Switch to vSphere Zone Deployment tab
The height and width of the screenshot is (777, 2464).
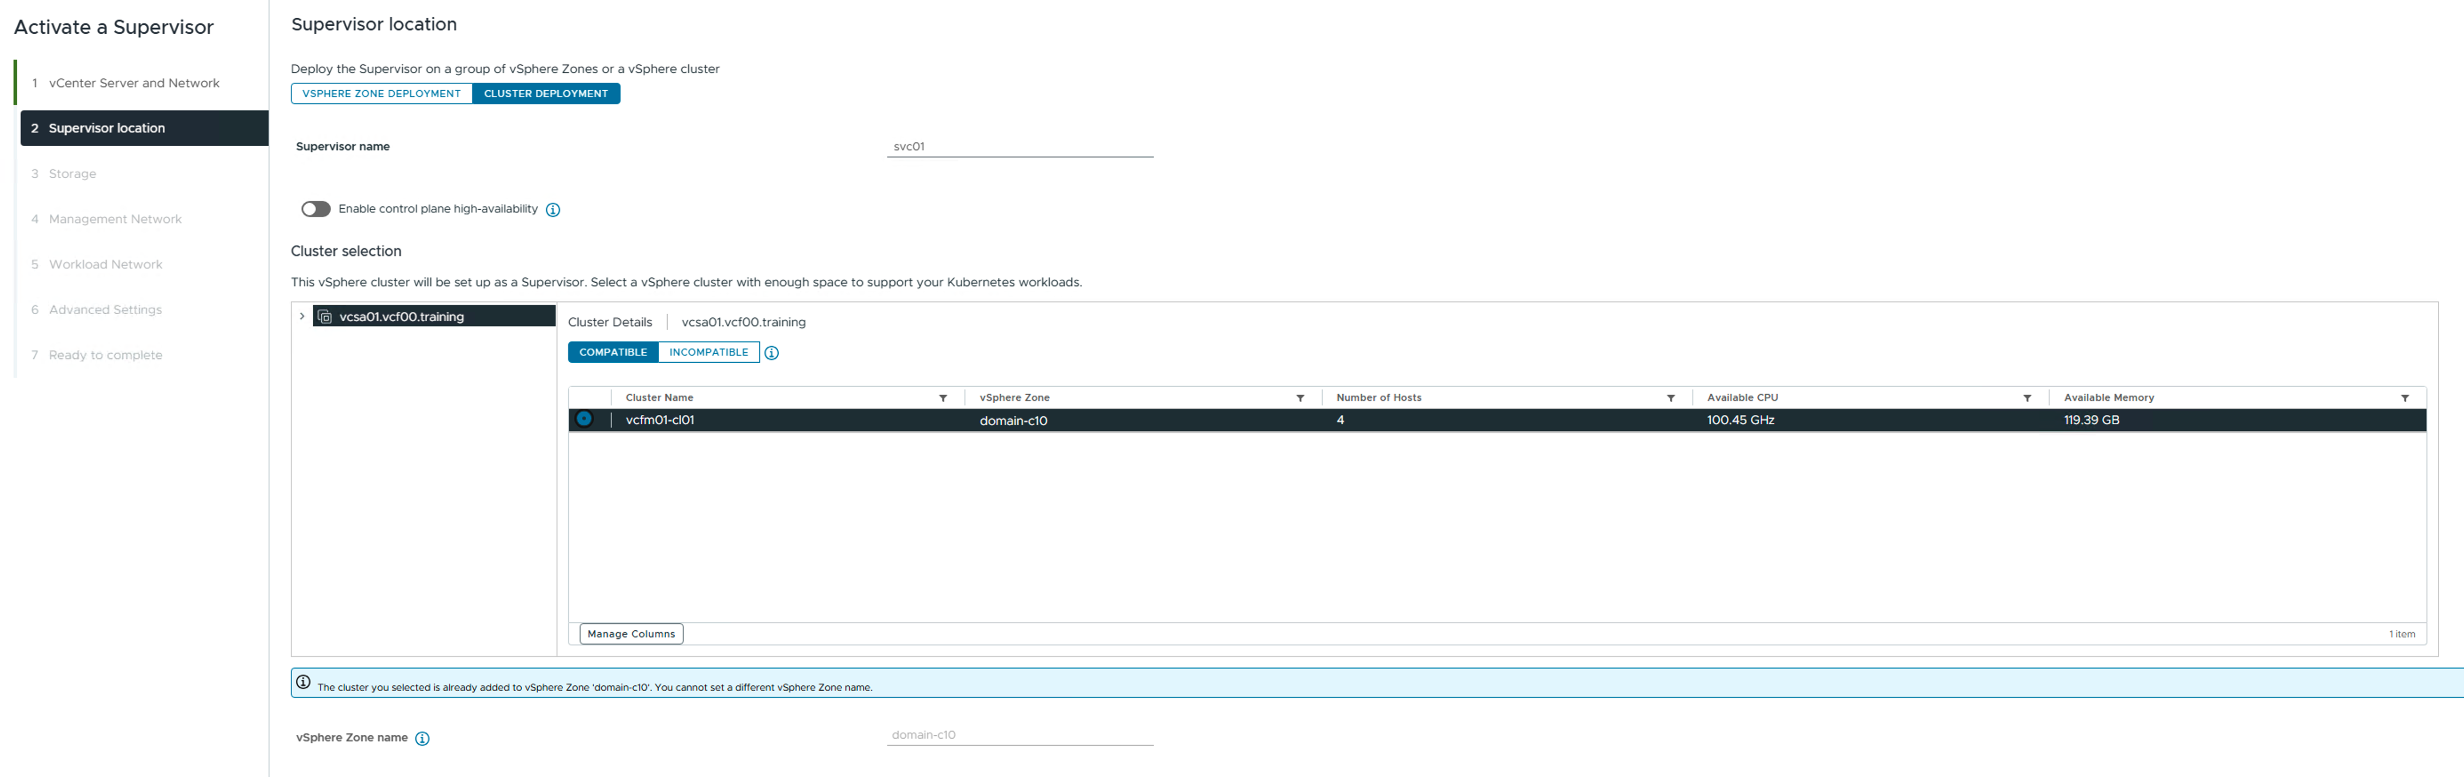click(x=382, y=94)
